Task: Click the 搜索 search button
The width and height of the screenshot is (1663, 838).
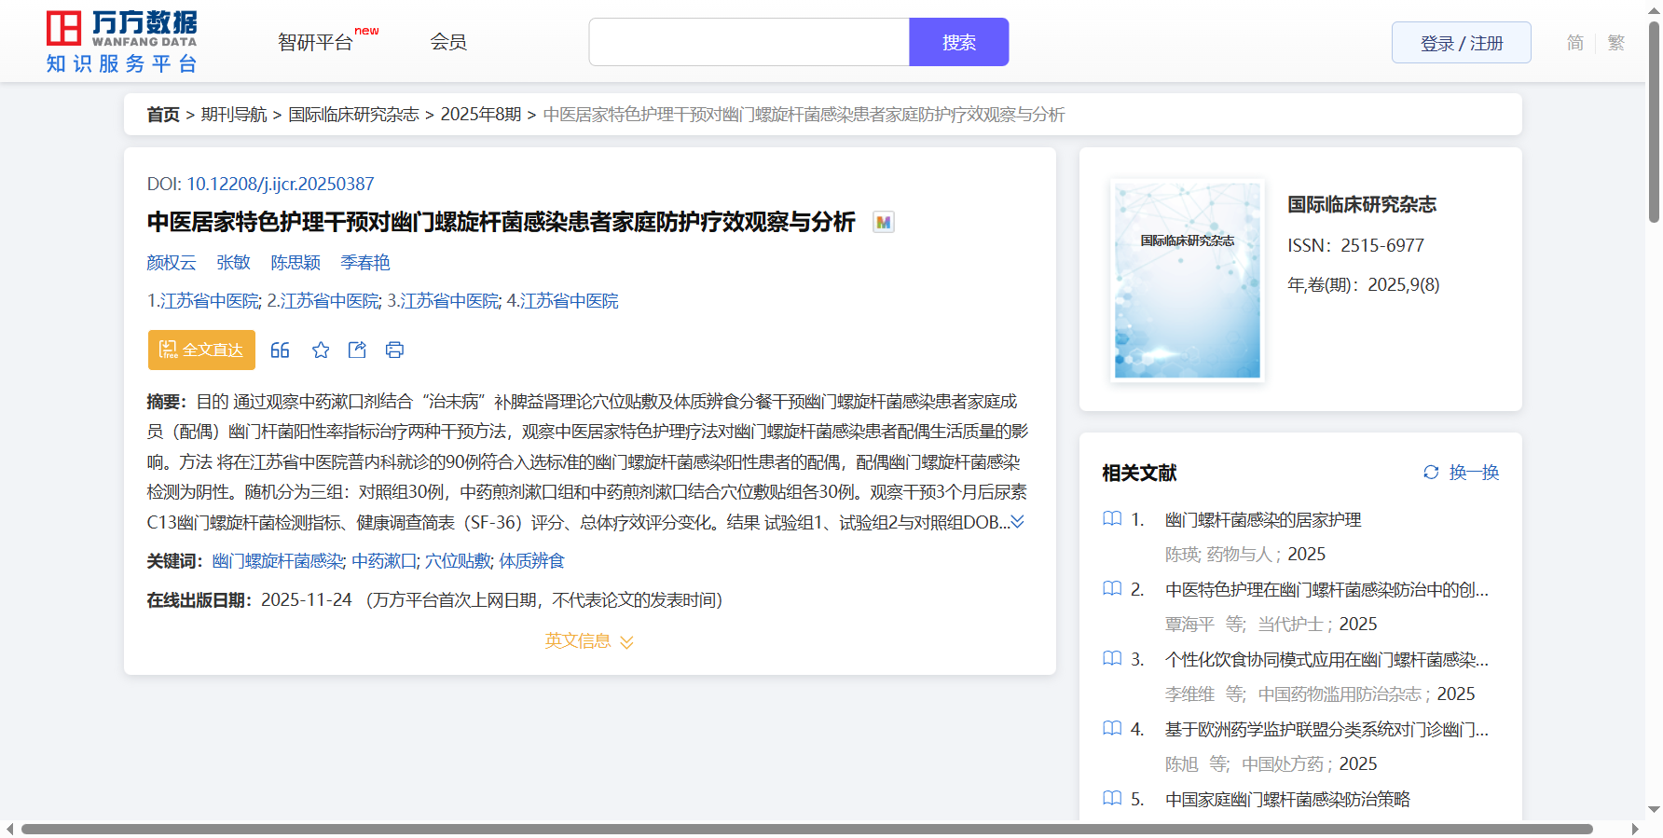Action: 958,42
